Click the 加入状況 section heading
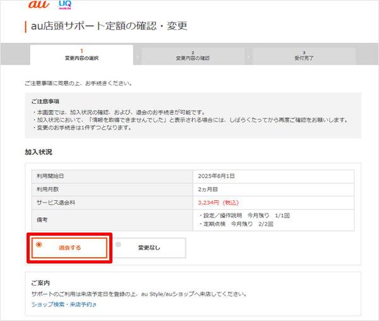The image size is (379, 321). [x=39, y=152]
